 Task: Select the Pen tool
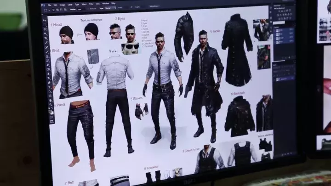tap(50, 83)
